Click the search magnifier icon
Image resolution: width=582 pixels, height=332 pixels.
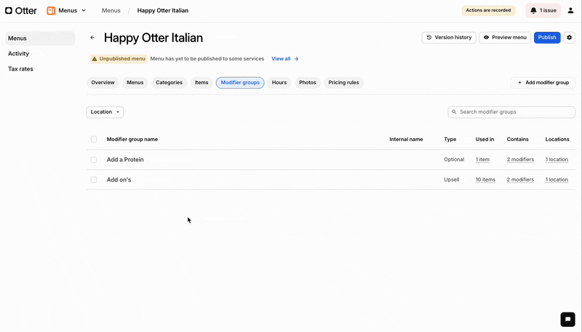[x=454, y=112]
